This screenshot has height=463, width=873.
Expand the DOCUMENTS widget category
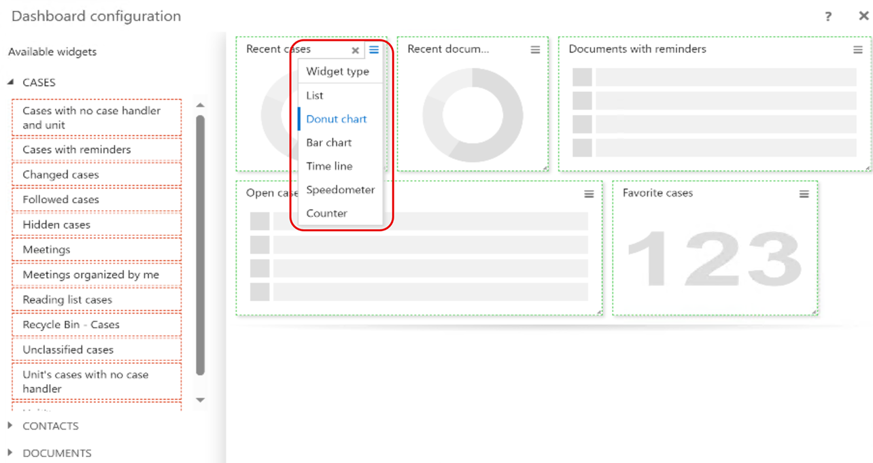coord(11,453)
